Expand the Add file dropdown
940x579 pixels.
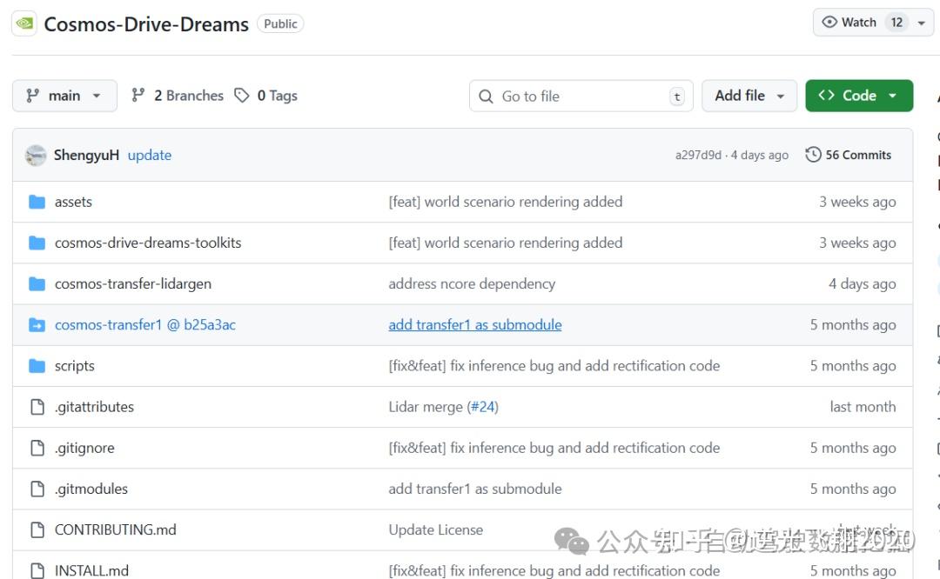749,96
